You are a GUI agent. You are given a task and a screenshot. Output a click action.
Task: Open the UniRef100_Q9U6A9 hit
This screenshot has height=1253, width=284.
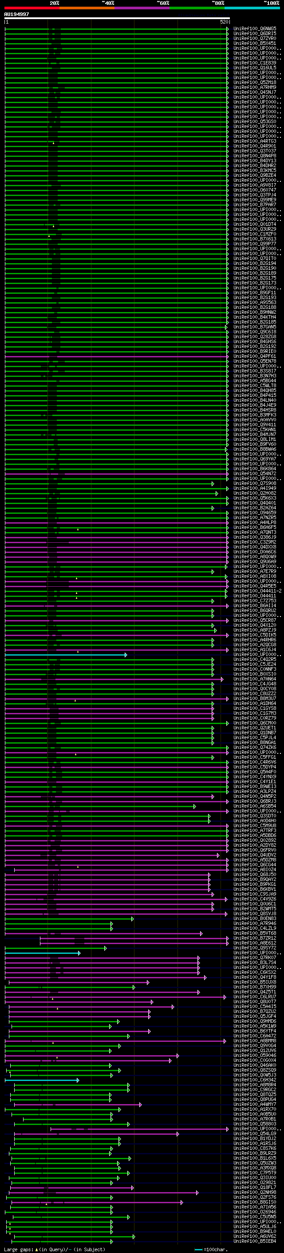(255, 562)
